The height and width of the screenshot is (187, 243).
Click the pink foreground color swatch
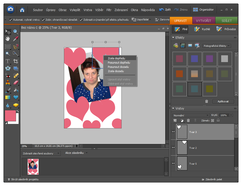pyautogui.click(x=10, y=116)
